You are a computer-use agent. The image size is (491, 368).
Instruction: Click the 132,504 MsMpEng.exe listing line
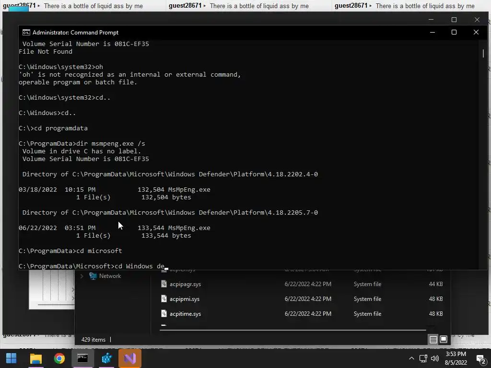click(115, 190)
